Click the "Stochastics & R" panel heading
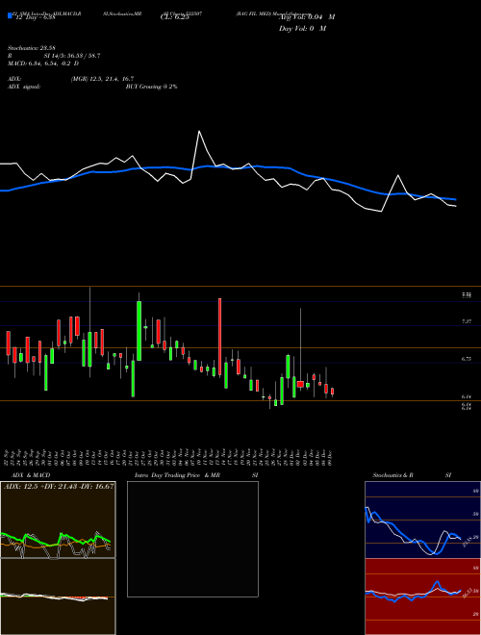481x635 pixels. (x=392, y=475)
